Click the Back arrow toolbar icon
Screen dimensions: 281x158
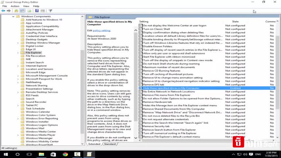click(3, 11)
